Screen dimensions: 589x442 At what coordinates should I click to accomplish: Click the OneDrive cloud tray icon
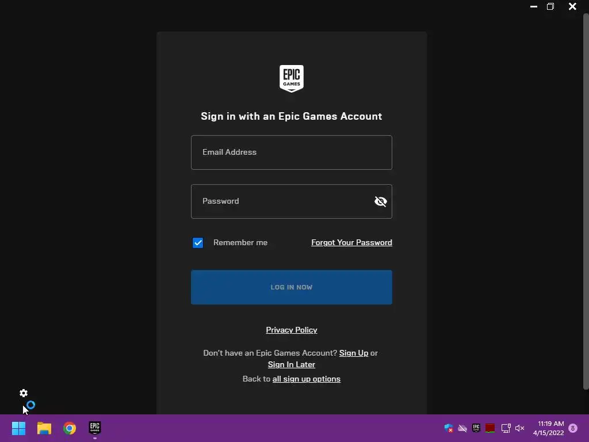(462, 428)
